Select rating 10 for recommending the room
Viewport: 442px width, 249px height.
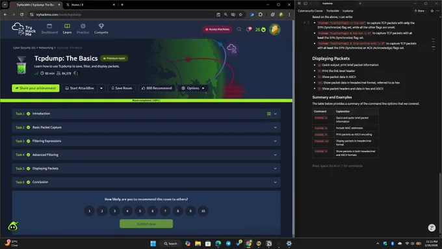(203, 211)
